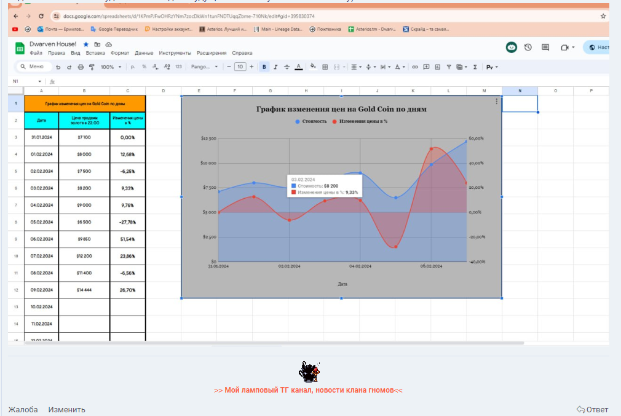Click the functions sigma icon
Image resolution: width=621 pixels, height=416 pixels.
(475, 66)
